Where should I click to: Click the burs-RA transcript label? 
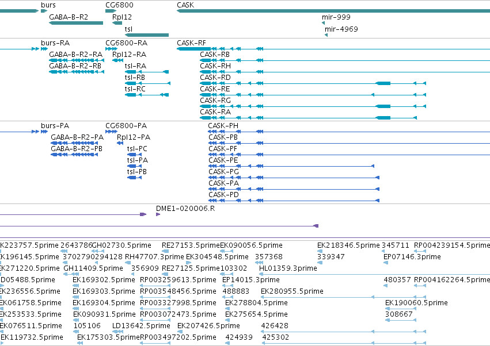55,43
